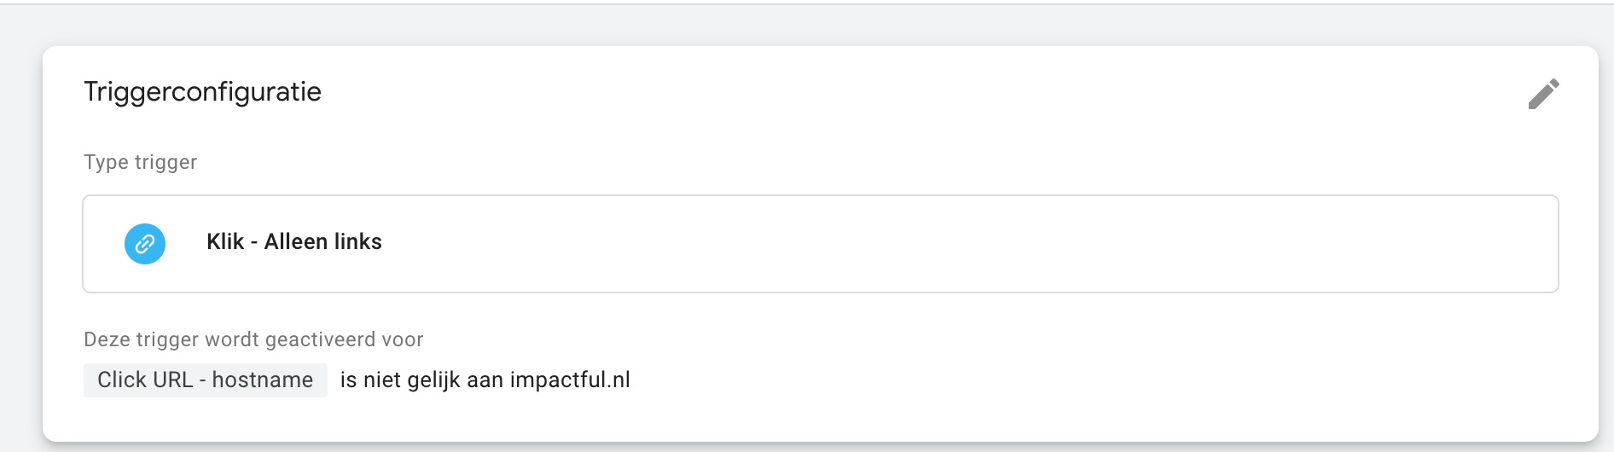Click the "Type trigger" label
The width and height of the screenshot is (1614, 452).
[140, 162]
